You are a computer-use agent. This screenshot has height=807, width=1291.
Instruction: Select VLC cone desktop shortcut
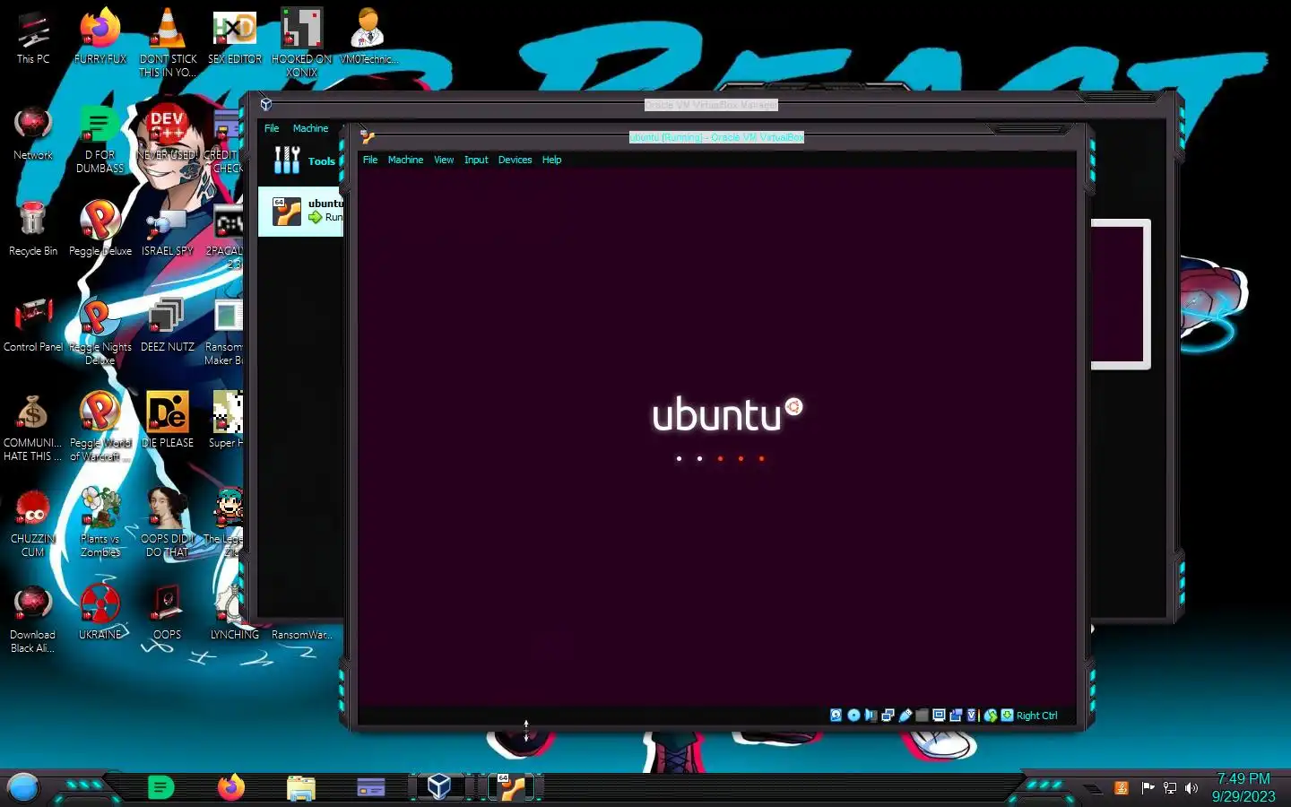pos(168,43)
